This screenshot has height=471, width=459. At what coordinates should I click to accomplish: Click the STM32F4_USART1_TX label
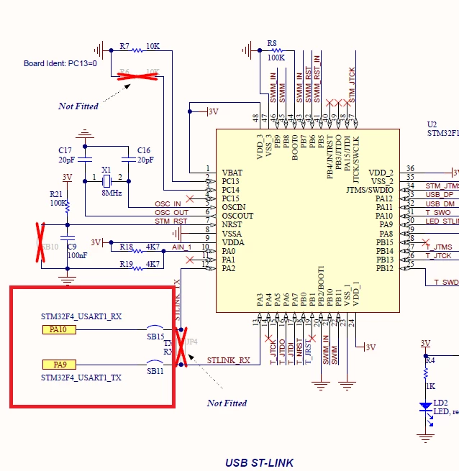(x=81, y=378)
